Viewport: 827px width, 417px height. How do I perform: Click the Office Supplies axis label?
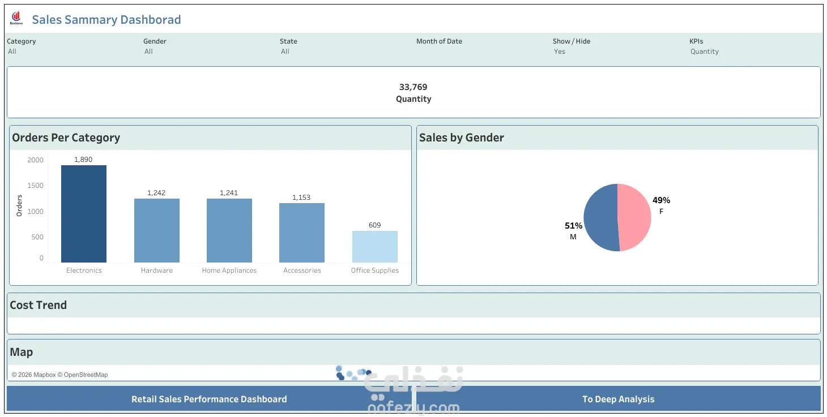point(375,270)
